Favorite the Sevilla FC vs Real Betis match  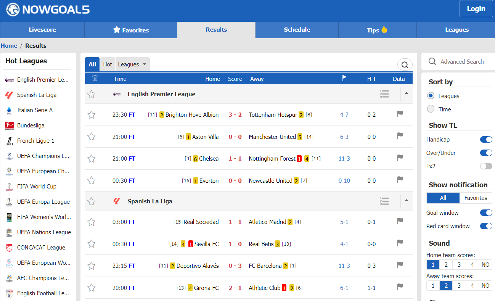(92, 244)
